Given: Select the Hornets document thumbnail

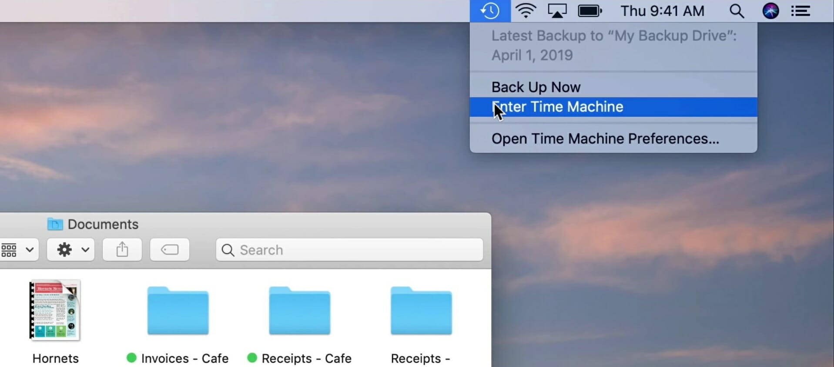Looking at the screenshot, I should 55,310.
